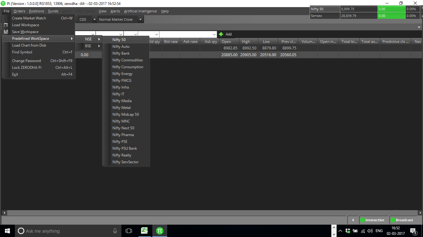Load the Nifty Pharma workspace
423x237 pixels.
click(x=126, y=135)
